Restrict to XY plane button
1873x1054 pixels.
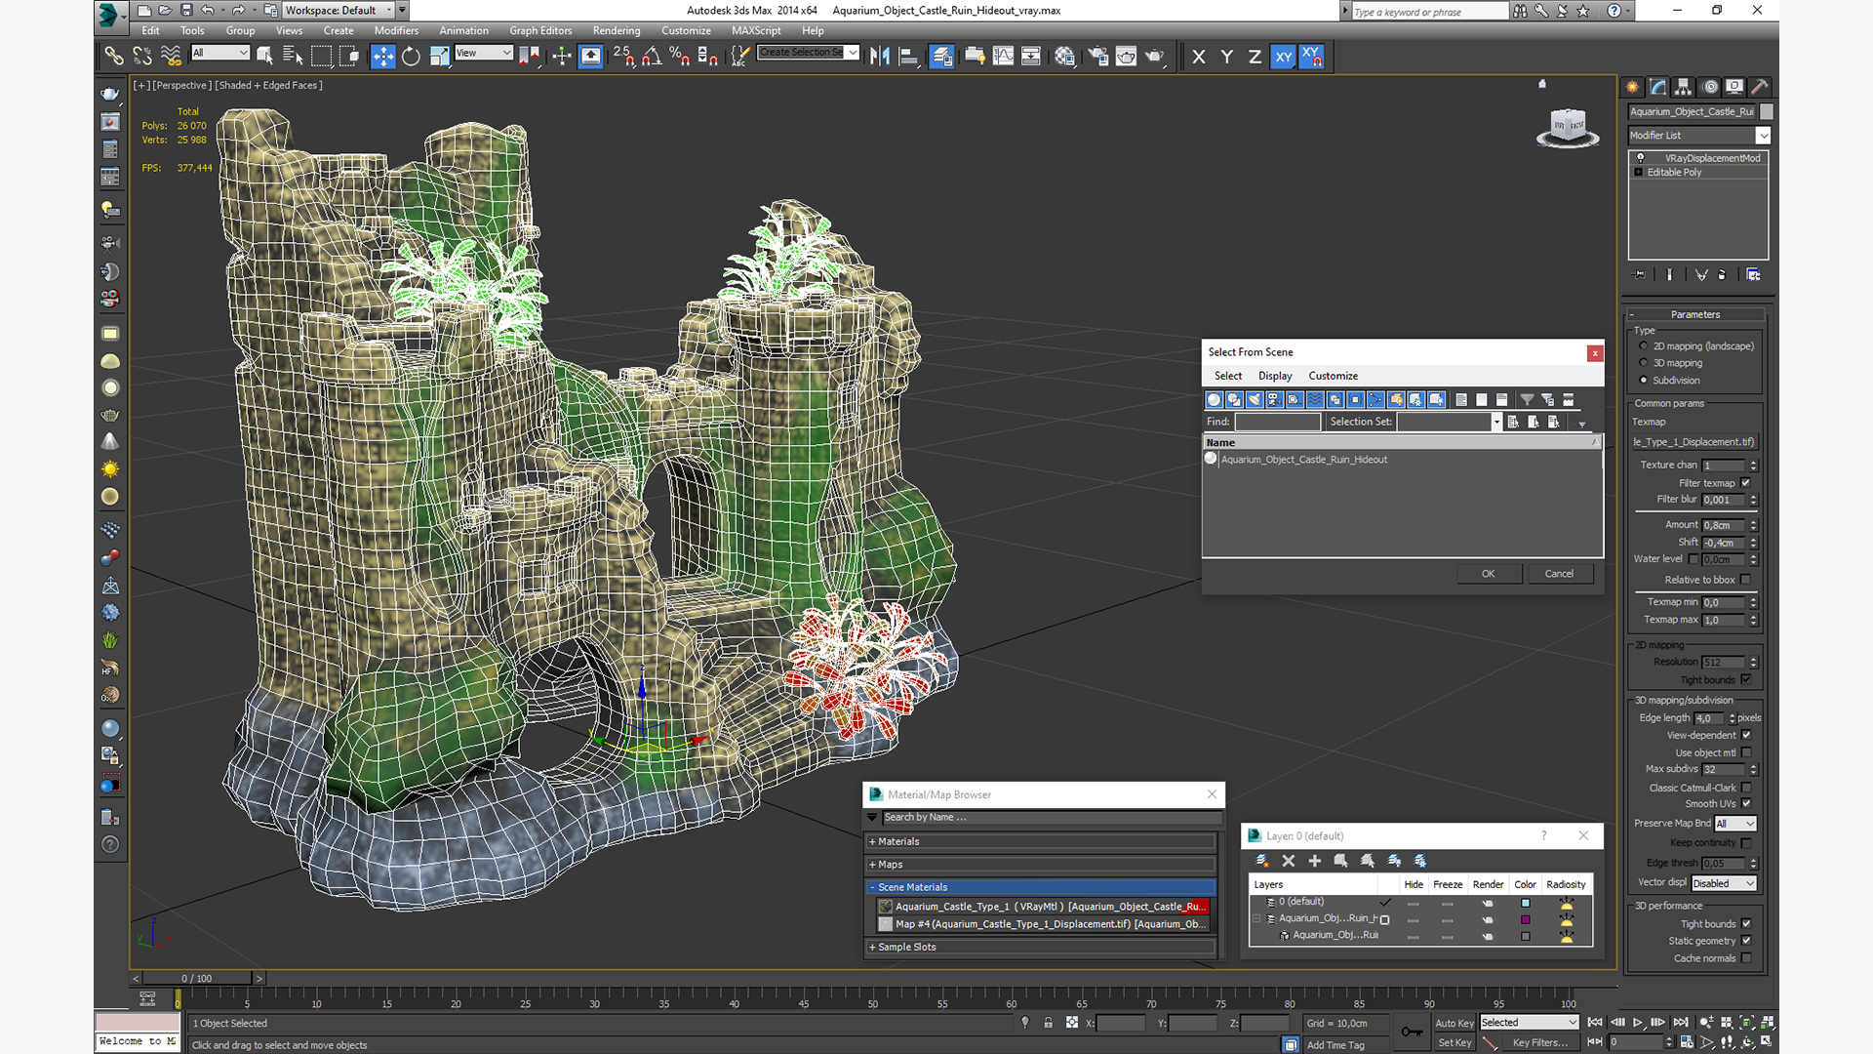(x=1283, y=57)
